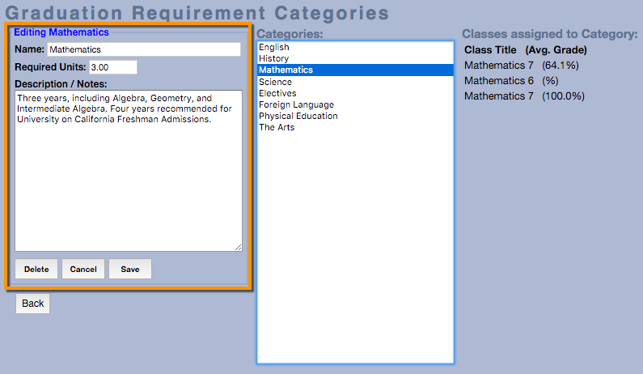Select English in the Categories list
This screenshot has width=643, height=374.
(274, 47)
